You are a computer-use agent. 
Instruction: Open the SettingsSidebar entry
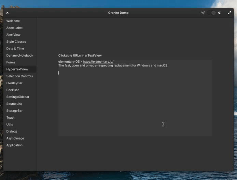(18, 97)
